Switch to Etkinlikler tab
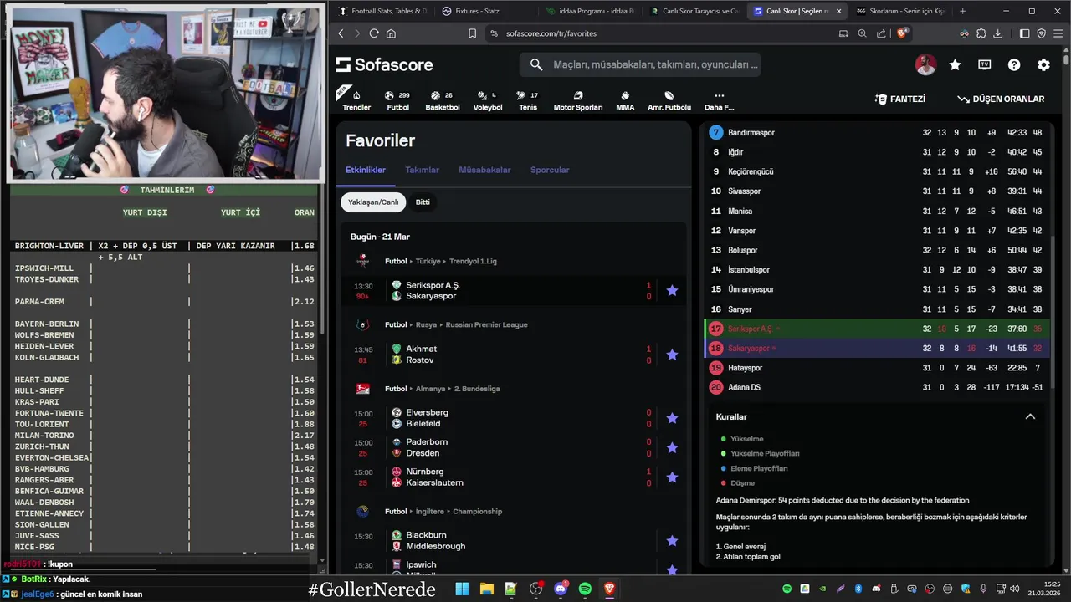The image size is (1071, 602). [x=366, y=170]
